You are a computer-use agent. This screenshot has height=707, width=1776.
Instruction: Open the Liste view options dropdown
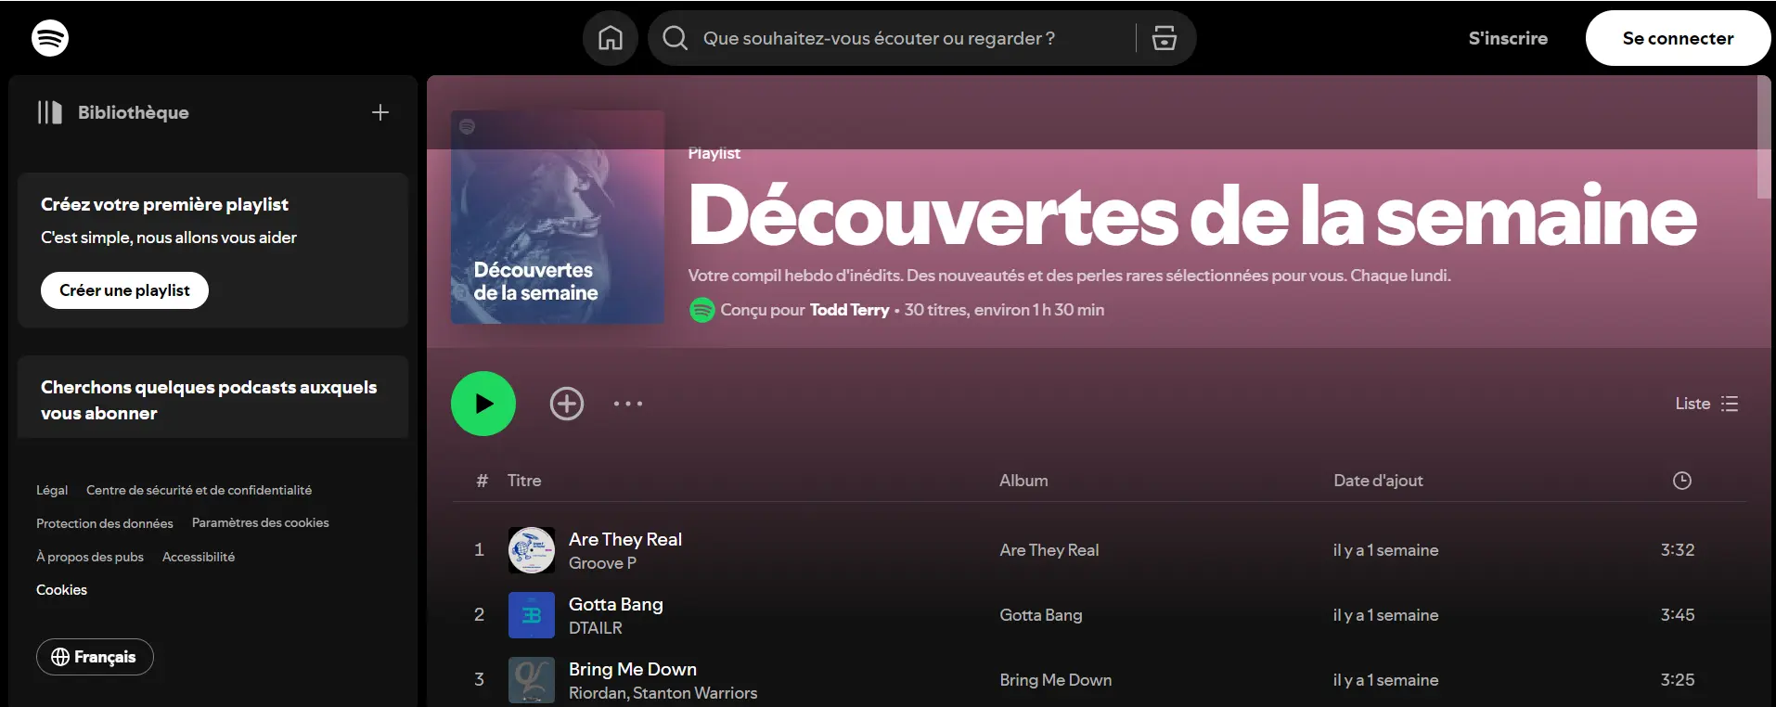[x=1706, y=404]
